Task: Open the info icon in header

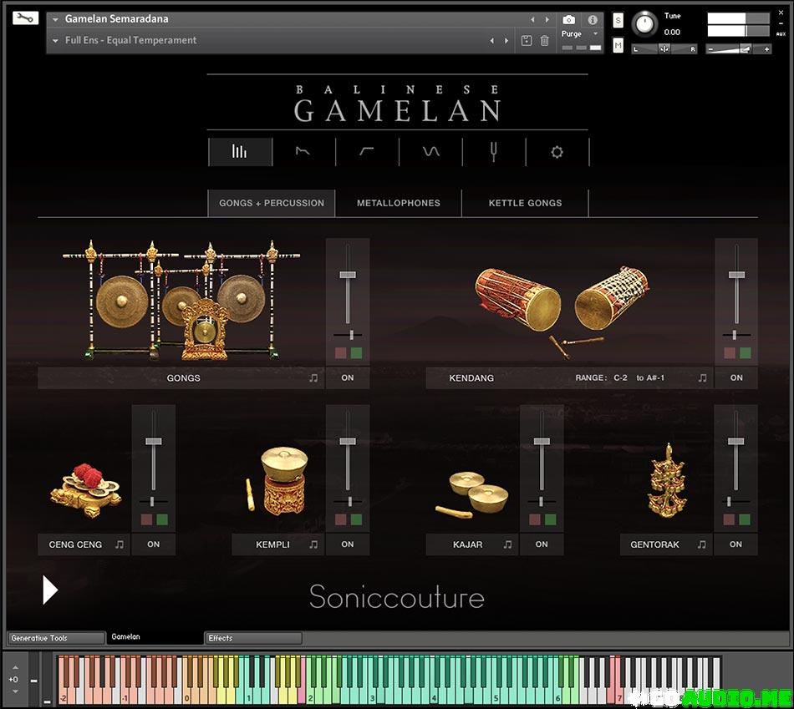Action: click(x=593, y=19)
